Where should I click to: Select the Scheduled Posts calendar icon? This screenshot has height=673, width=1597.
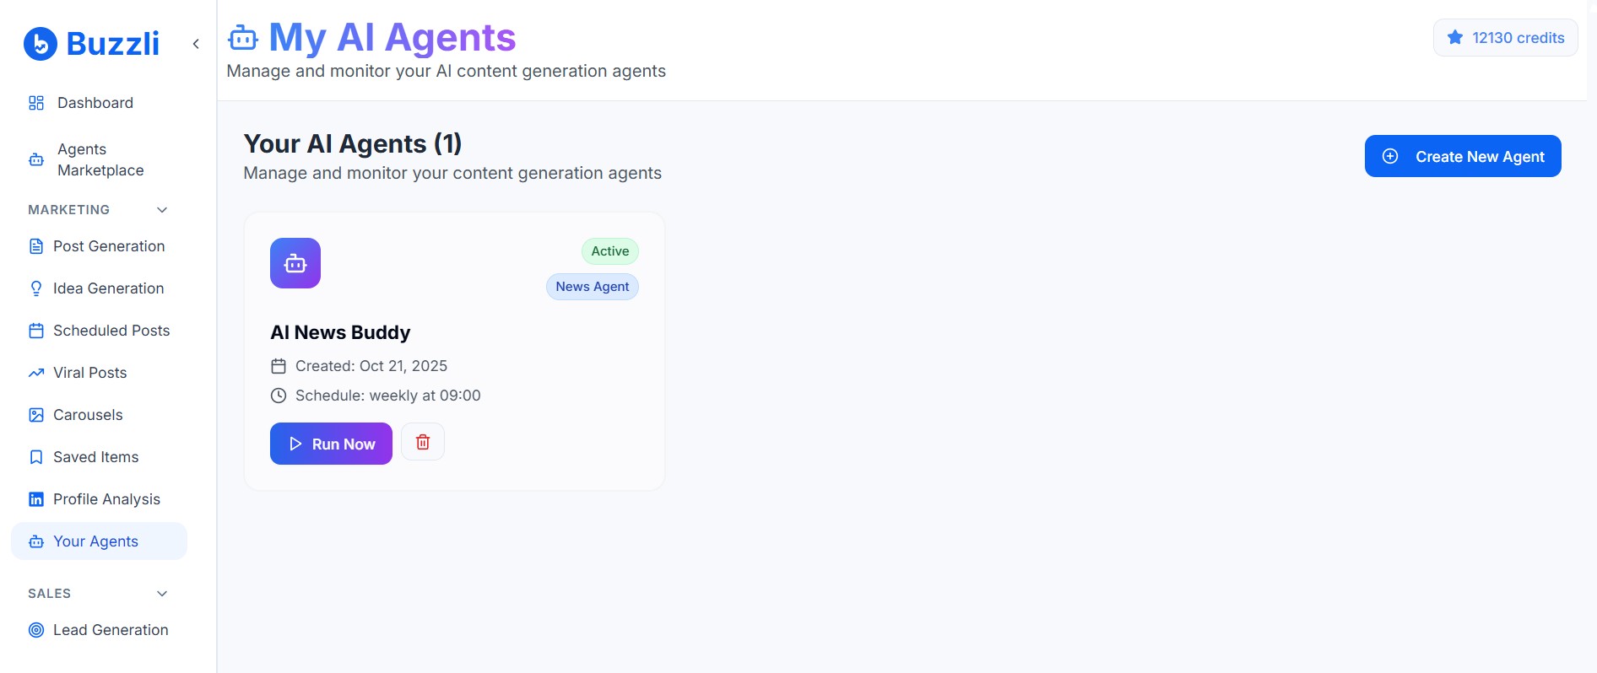pyautogui.click(x=35, y=330)
